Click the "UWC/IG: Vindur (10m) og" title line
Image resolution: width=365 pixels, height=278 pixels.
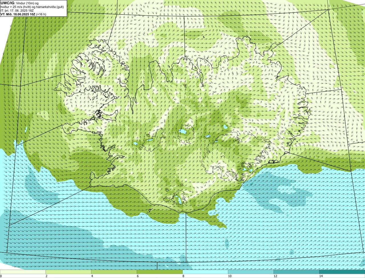pyautogui.click(x=20, y=3)
